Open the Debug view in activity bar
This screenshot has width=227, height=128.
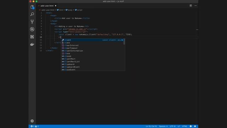pyautogui.click(x=32, y=29)
